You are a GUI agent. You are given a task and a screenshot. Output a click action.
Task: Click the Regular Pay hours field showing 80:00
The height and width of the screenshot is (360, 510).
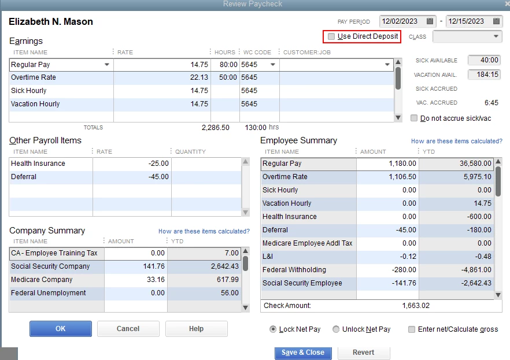225,65
